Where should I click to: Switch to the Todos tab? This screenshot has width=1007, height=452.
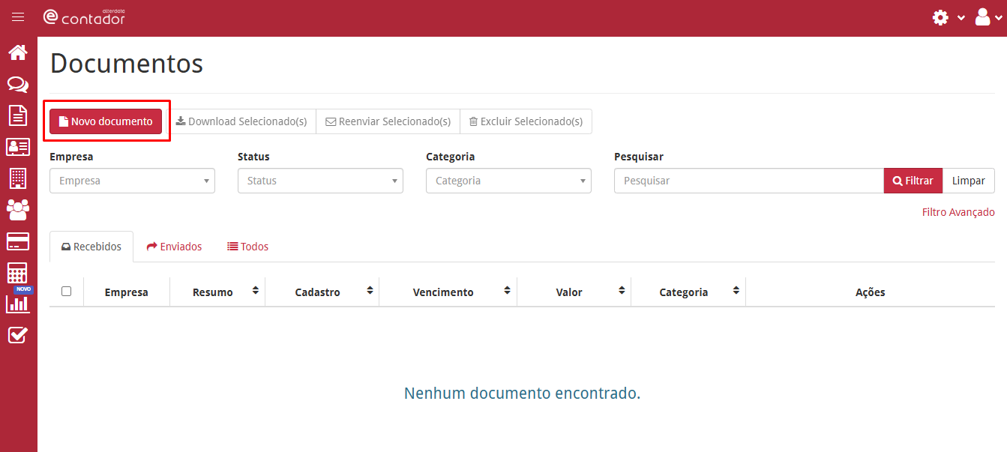(248, 247)
